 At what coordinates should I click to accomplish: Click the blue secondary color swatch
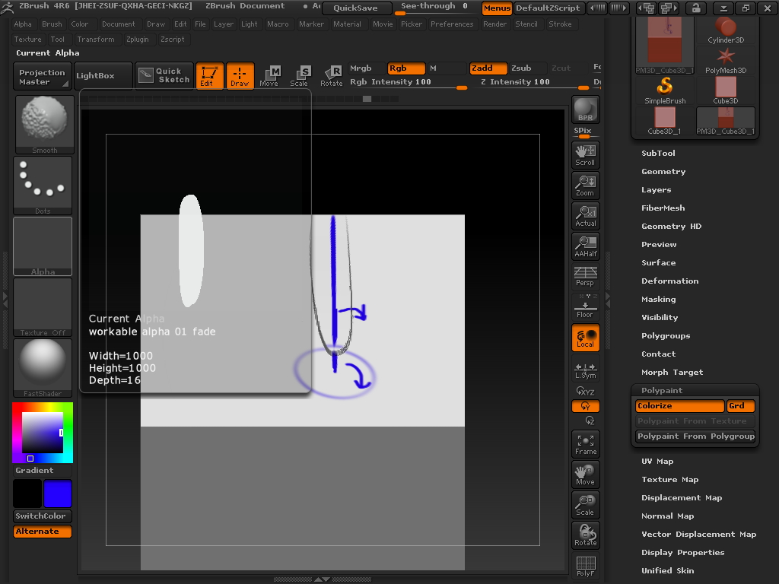click(58, 494)
